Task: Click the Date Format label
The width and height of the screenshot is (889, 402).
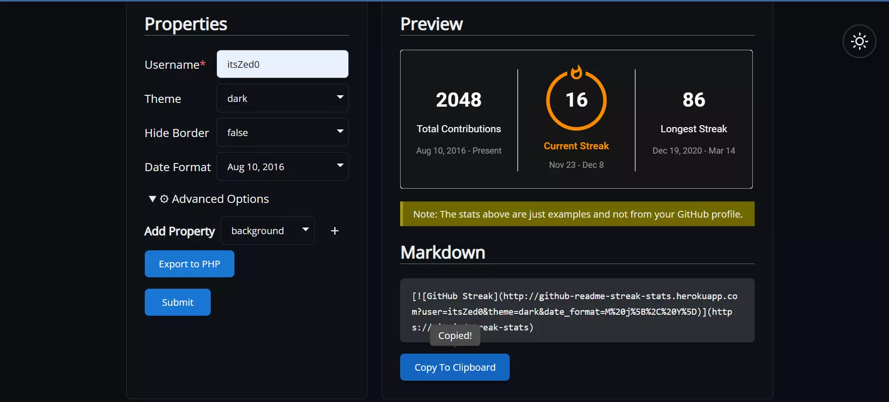Action: pos(178,167)
